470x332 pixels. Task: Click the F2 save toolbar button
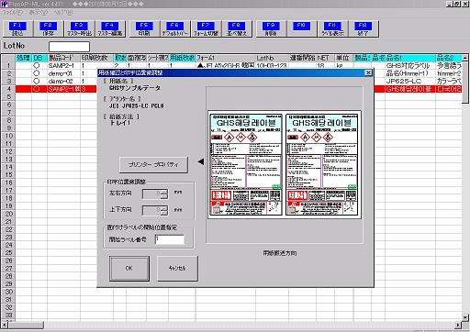pyautogui.click(x=48, y=29)
